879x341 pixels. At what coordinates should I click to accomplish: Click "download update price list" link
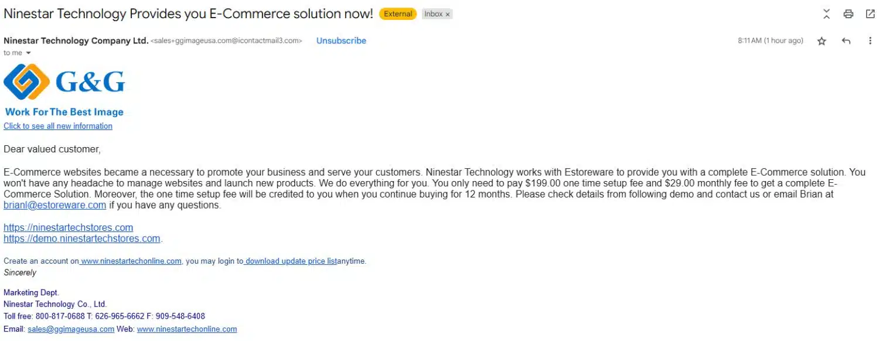pos(291,261)
